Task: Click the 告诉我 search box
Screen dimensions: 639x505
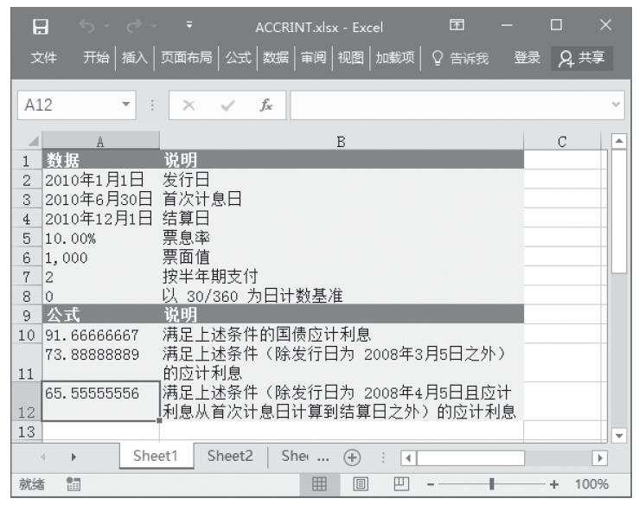Action: pos(469,59)
